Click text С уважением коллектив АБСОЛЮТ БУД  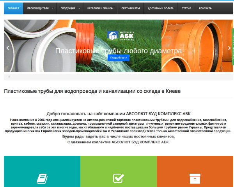(x=119, y=142)
